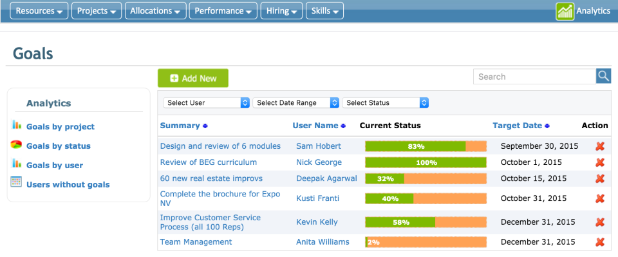Open the Performance menu
Screen dimensions: 618x257
[223, 11]
